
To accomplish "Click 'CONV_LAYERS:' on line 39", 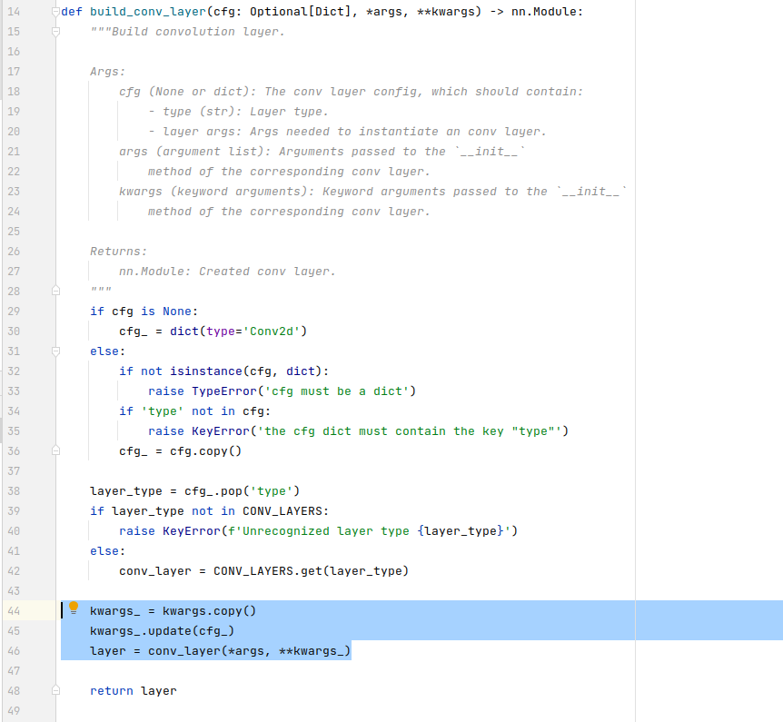I will tap(285, 510).
